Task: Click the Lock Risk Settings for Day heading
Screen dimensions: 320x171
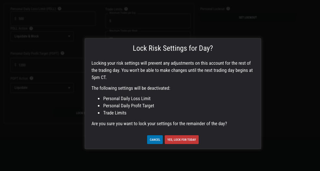Action: point(173,48)
